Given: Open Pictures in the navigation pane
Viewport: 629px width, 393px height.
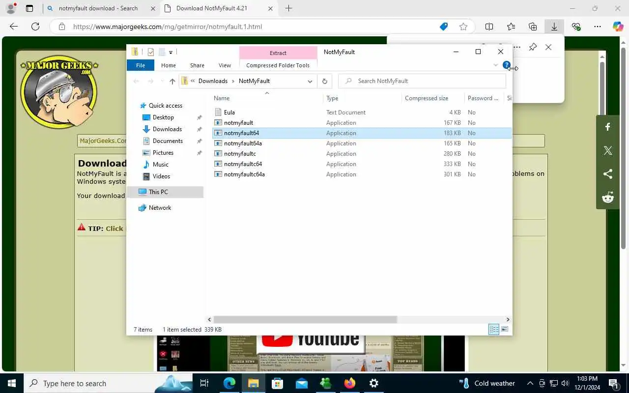Looking at the screenshot, I should point(163,153).
